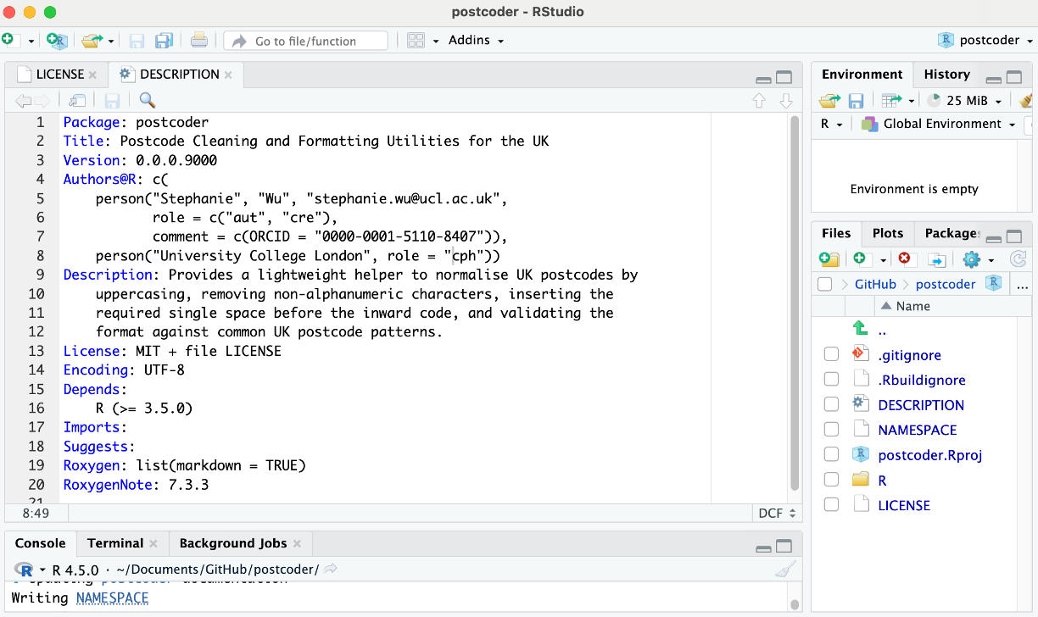Click the 8:49 cursor position indicator
The image size is (1038, 617).
[x=35, y=514]
